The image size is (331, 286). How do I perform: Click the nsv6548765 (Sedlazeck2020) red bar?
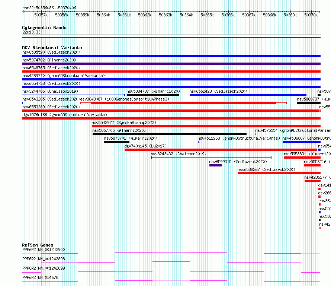point(171,71)
